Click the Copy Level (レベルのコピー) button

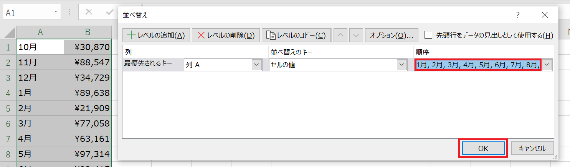(296, 35)
